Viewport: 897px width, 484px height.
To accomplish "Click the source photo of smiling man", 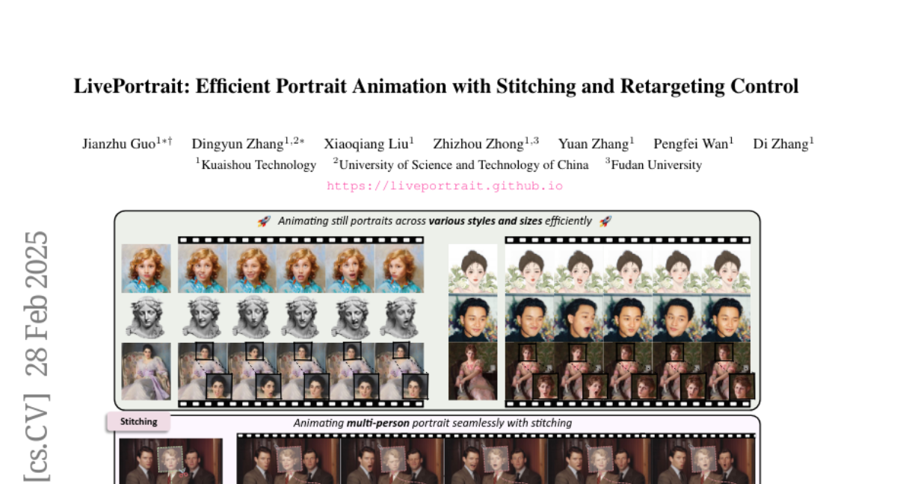I will (x=472, y=317).
